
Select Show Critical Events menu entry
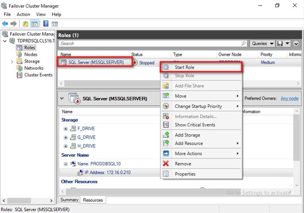[x=201, y=125]
